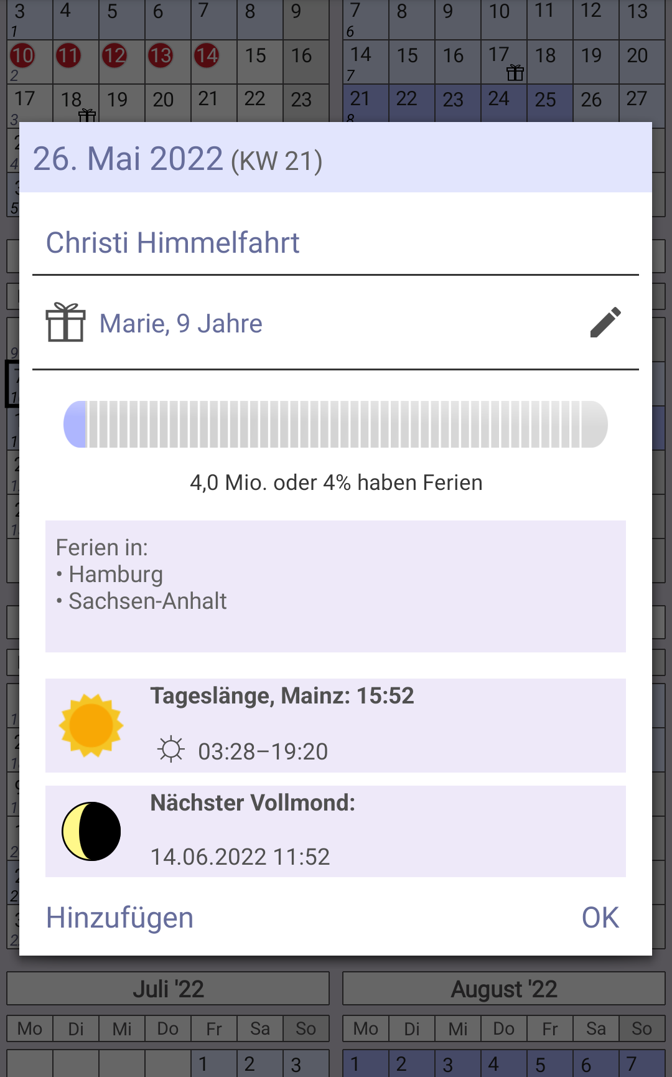Image resolution: width=672 pixels, height=1077 pixels.
Task: Edit Marie's birthday entry with pencil icon
Action: (605, 322)
